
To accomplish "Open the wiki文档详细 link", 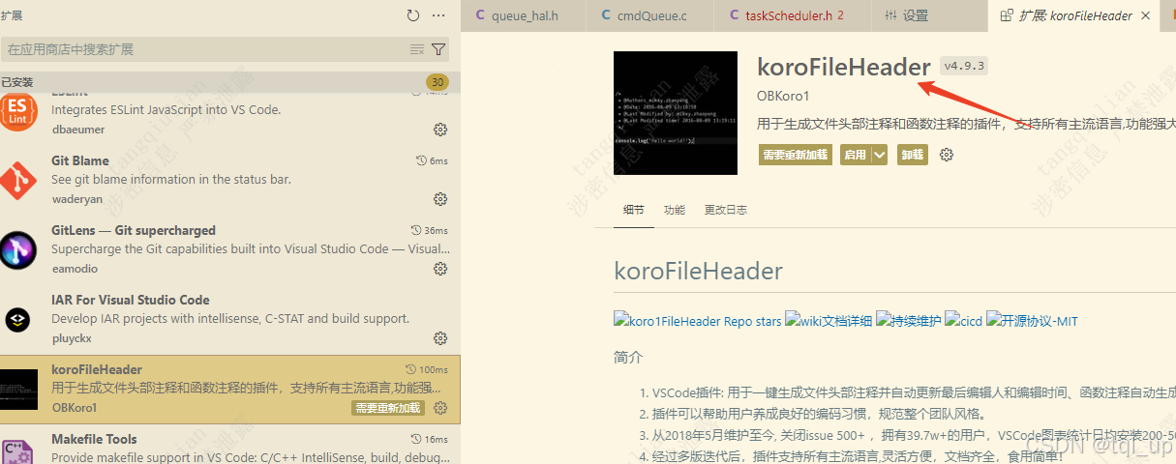I will click(829, 321).
